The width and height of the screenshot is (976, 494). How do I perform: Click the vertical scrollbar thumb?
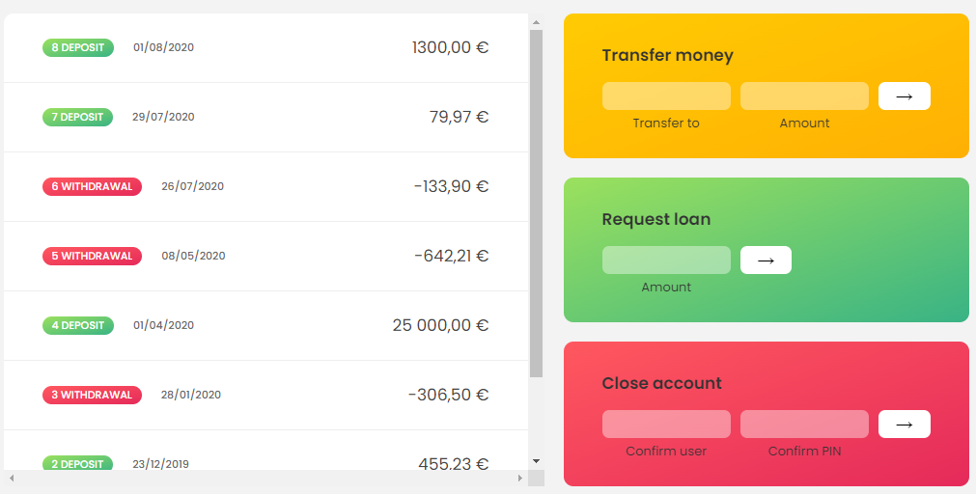[536, 203]
